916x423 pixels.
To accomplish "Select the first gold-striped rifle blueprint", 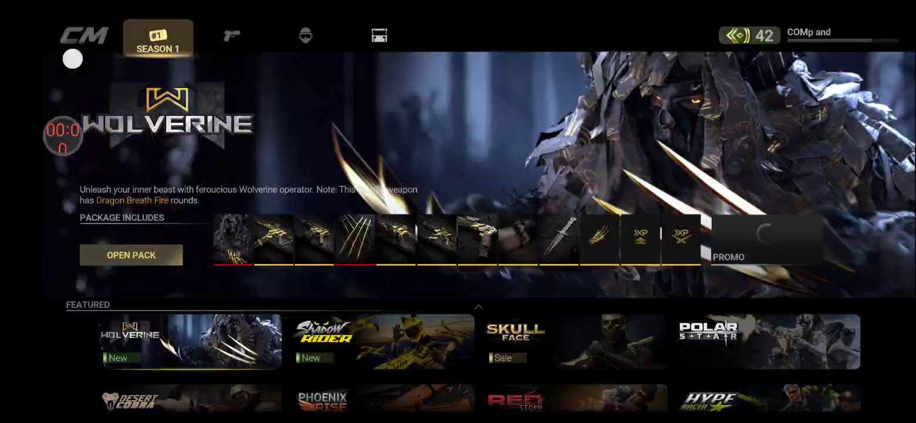I will (x=274, y=240).
